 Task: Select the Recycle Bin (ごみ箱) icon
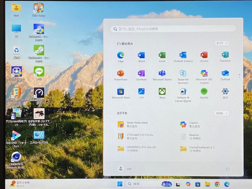[x=17, y=52]
